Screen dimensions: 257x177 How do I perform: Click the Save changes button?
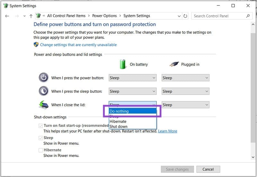click(177, 169)
